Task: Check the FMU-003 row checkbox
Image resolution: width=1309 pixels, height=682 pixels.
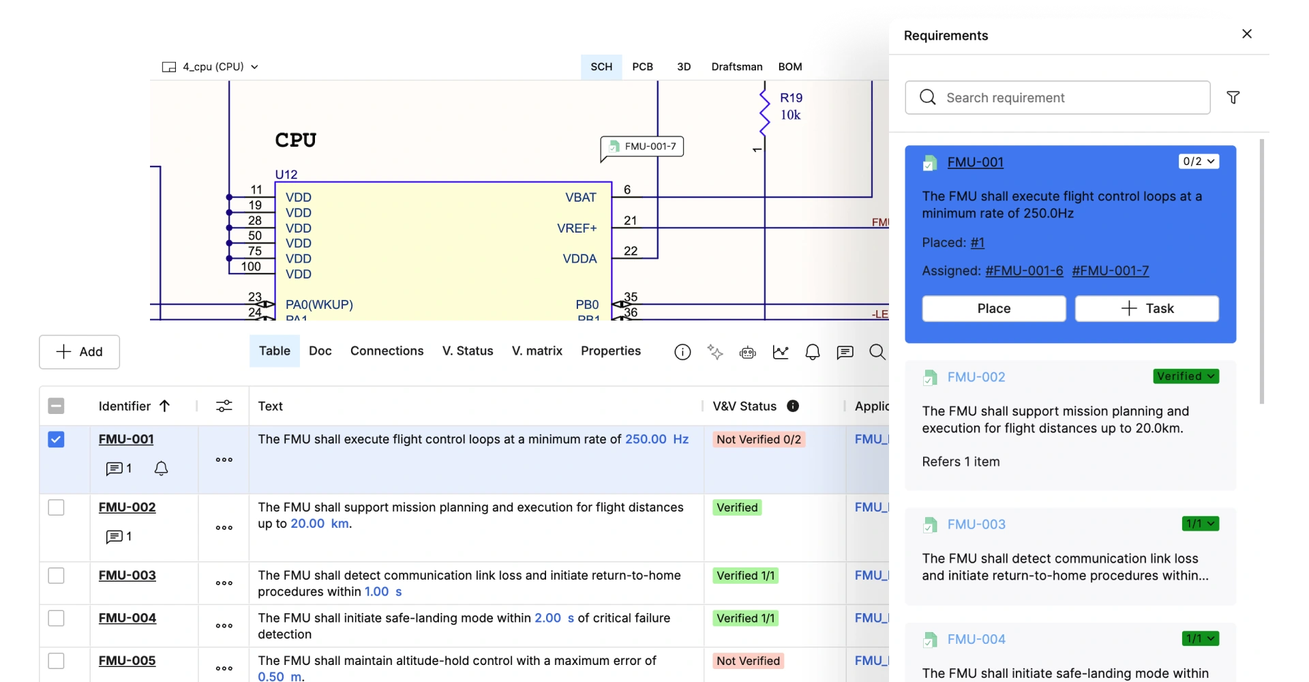Action: pos(56,576)
